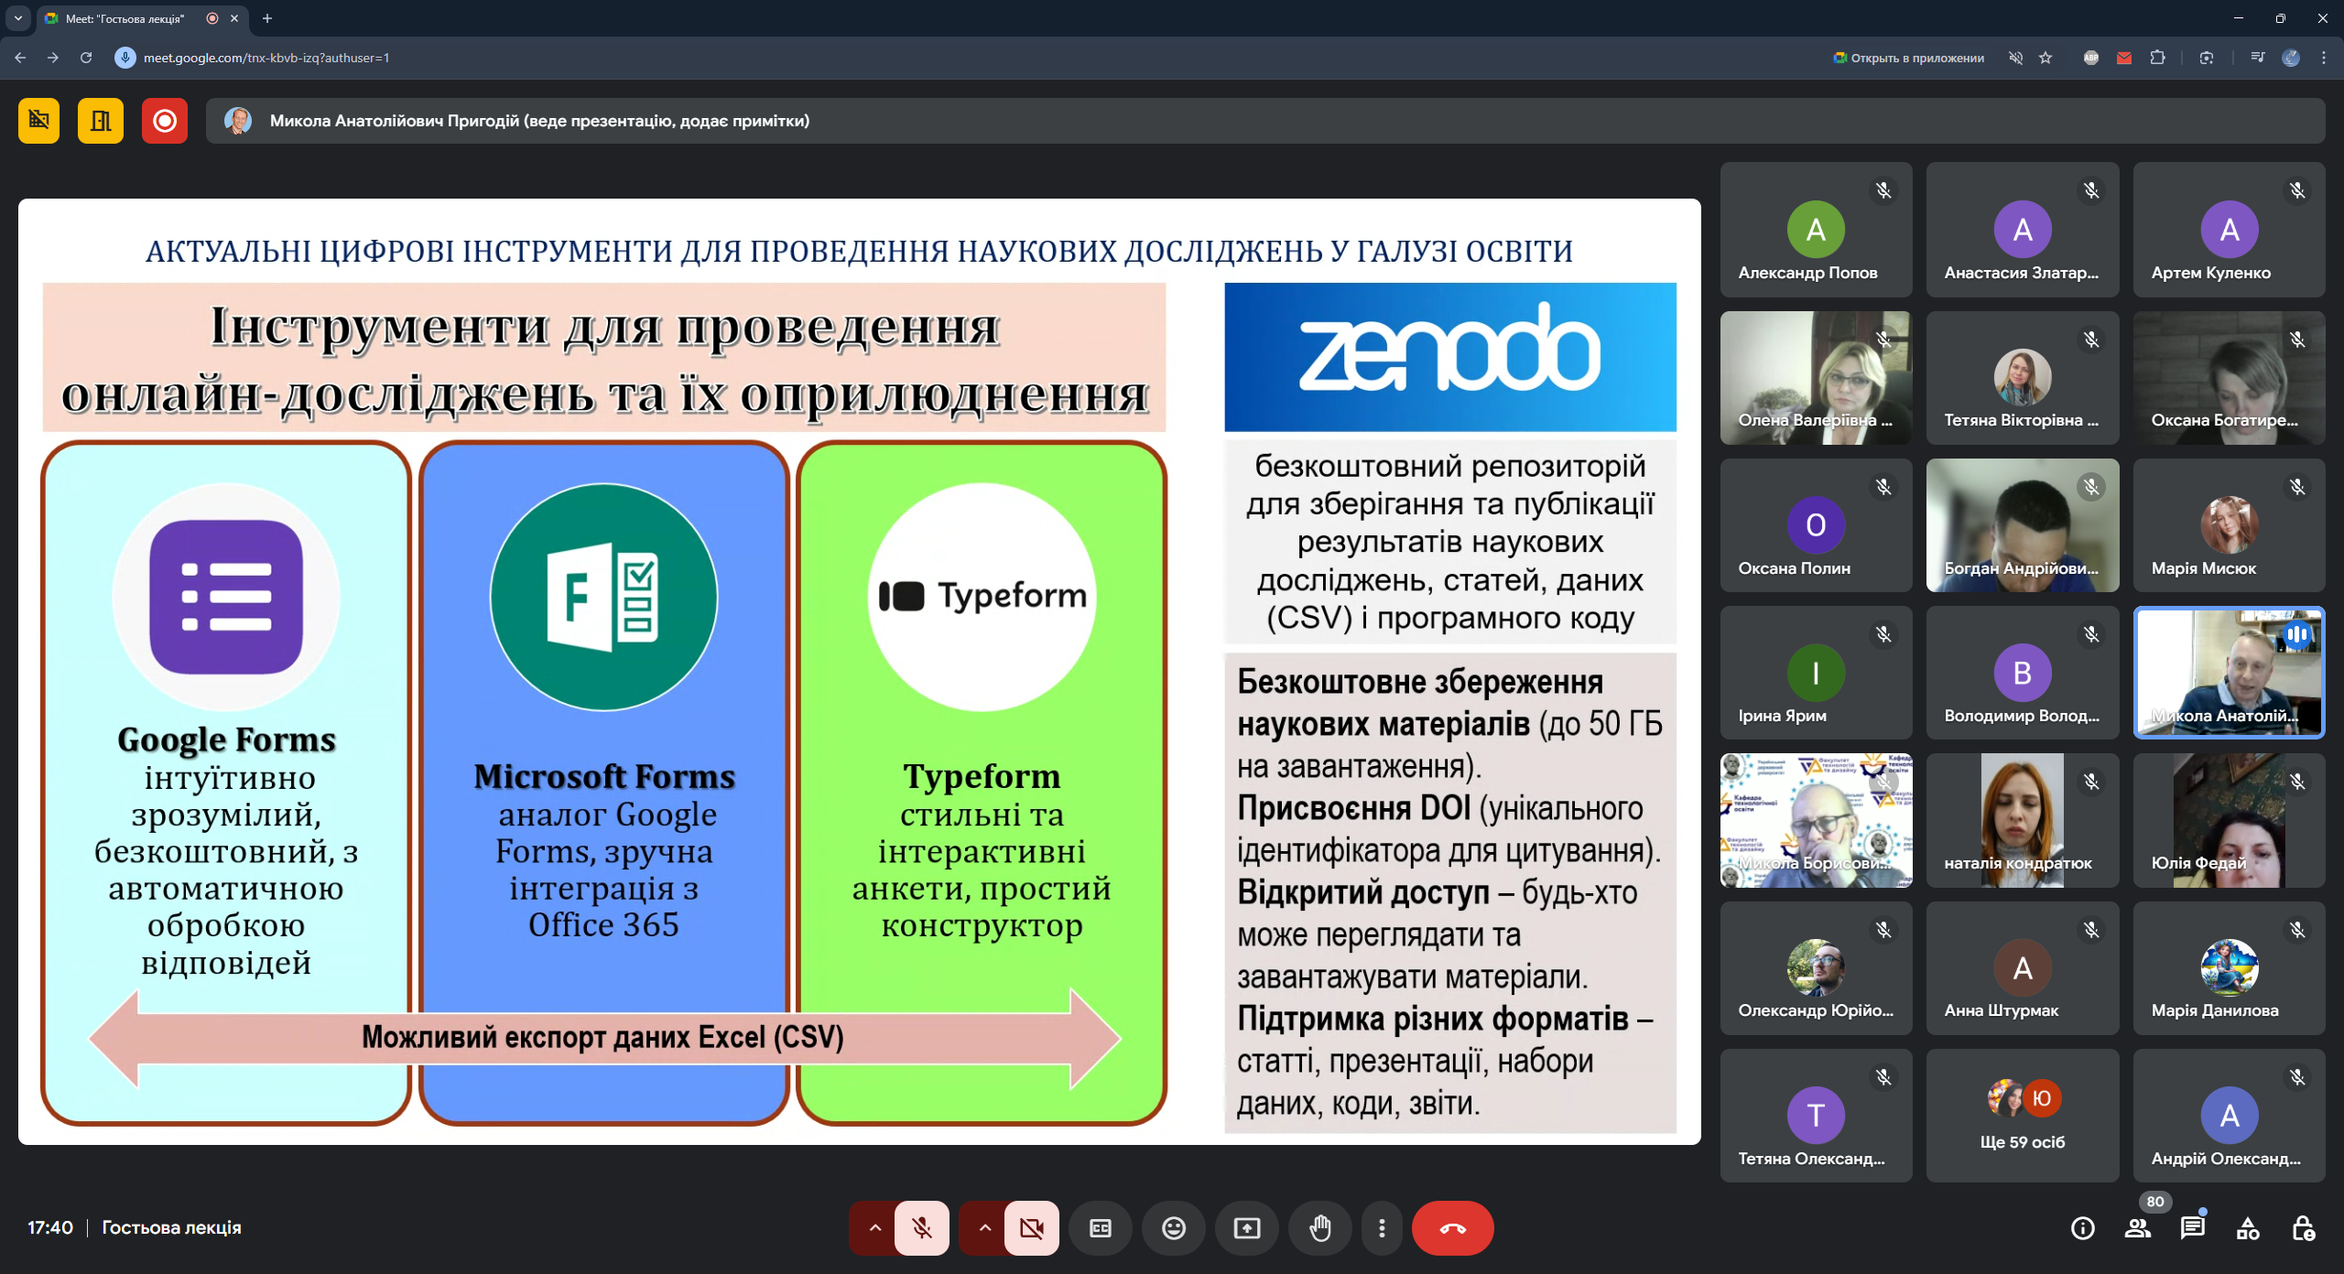The width and height of the screenshot is (2344, 1274).
Task: Open the emoji reactions panel
Action: (1174, 1228)
